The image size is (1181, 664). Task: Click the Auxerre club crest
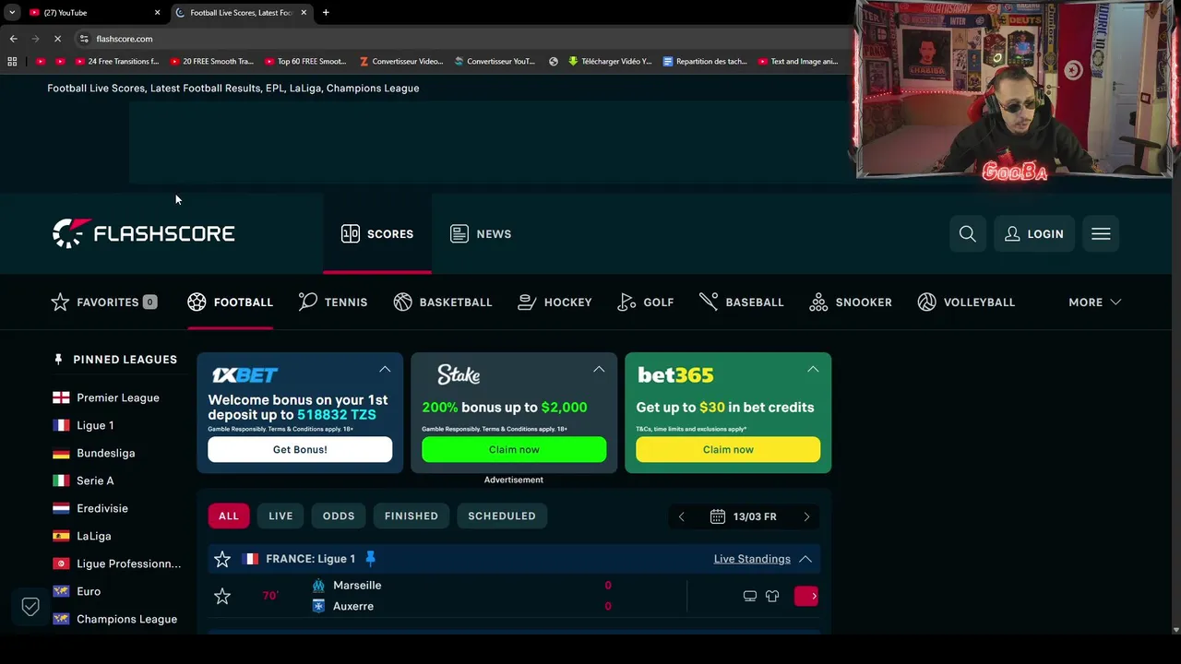pos(318,606)
